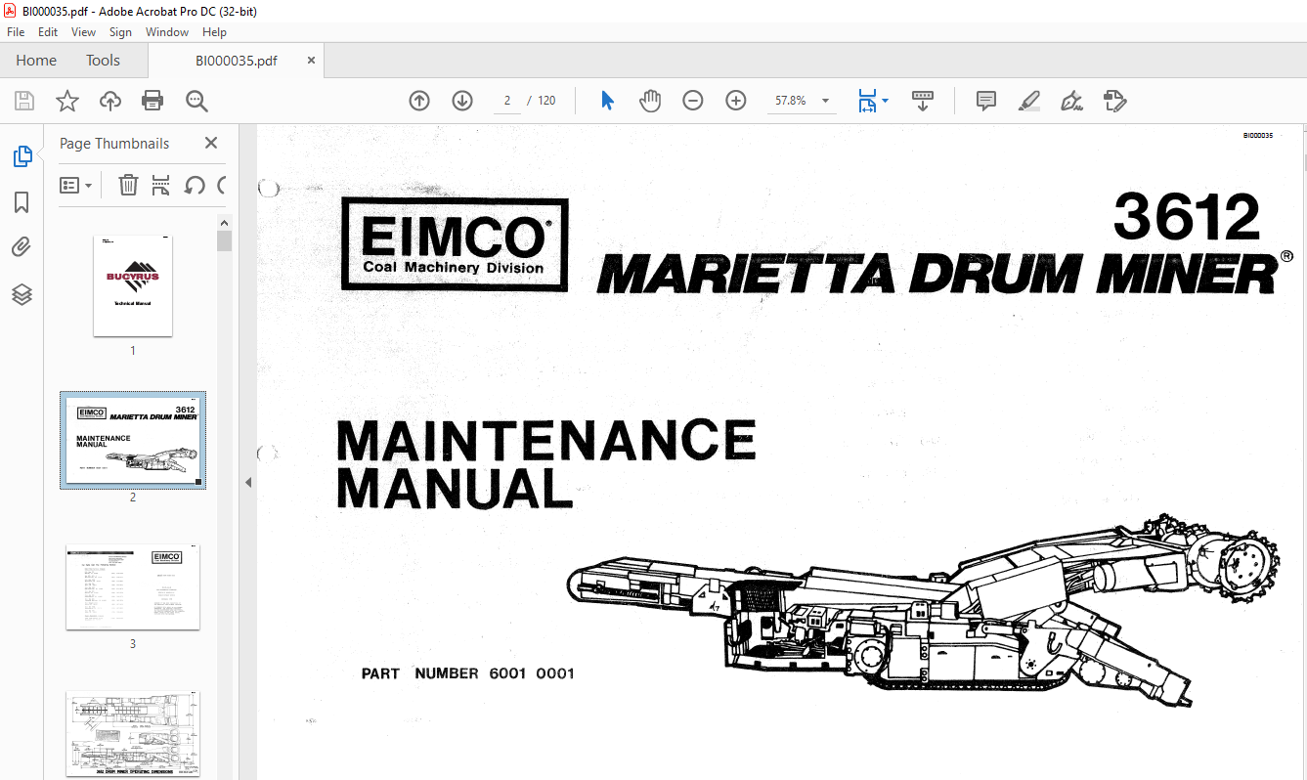Zoom in with plus button
The width and height of the screenshot is (1307, 780).
tap(736, 101)
